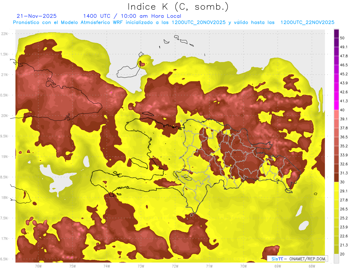Click the "69W" longitude label

278,266
